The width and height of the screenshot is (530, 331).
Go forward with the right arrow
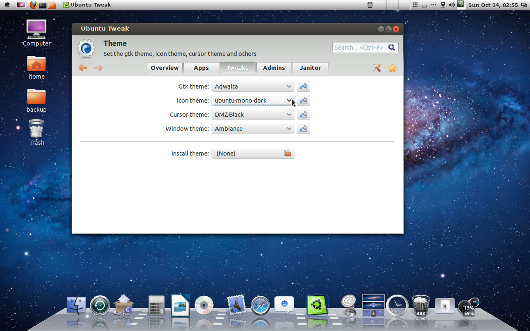pos(99,68)
